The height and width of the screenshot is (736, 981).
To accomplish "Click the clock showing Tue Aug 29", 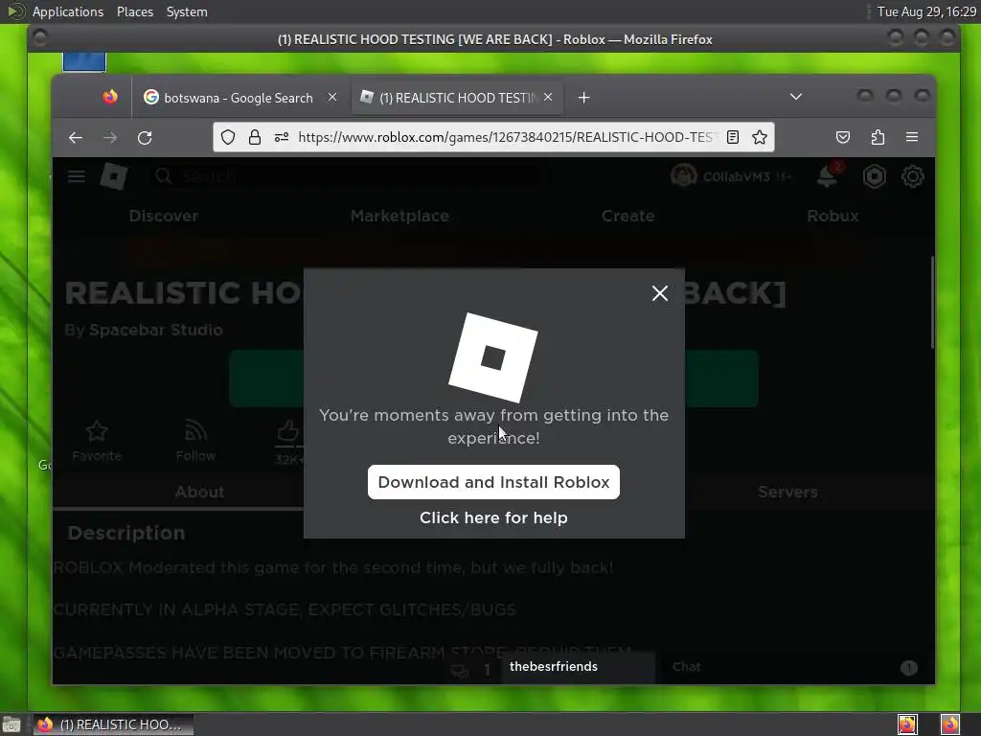I will point(926,11).
